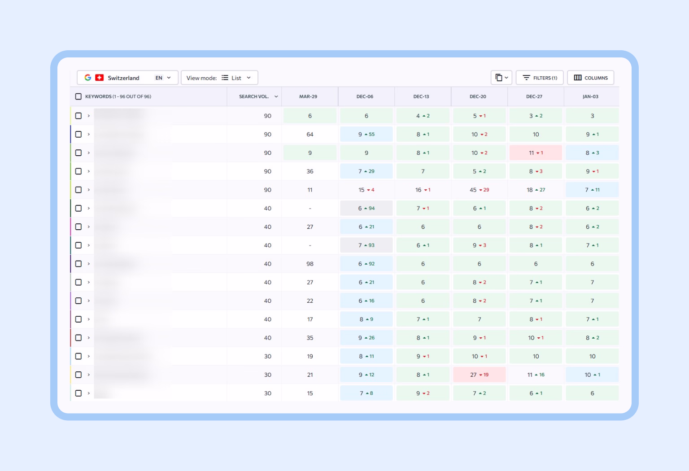Expand the row showing 7 ▲93 on DEC-06
This screenshot has height=471, width=689.
tap(89, 245)
